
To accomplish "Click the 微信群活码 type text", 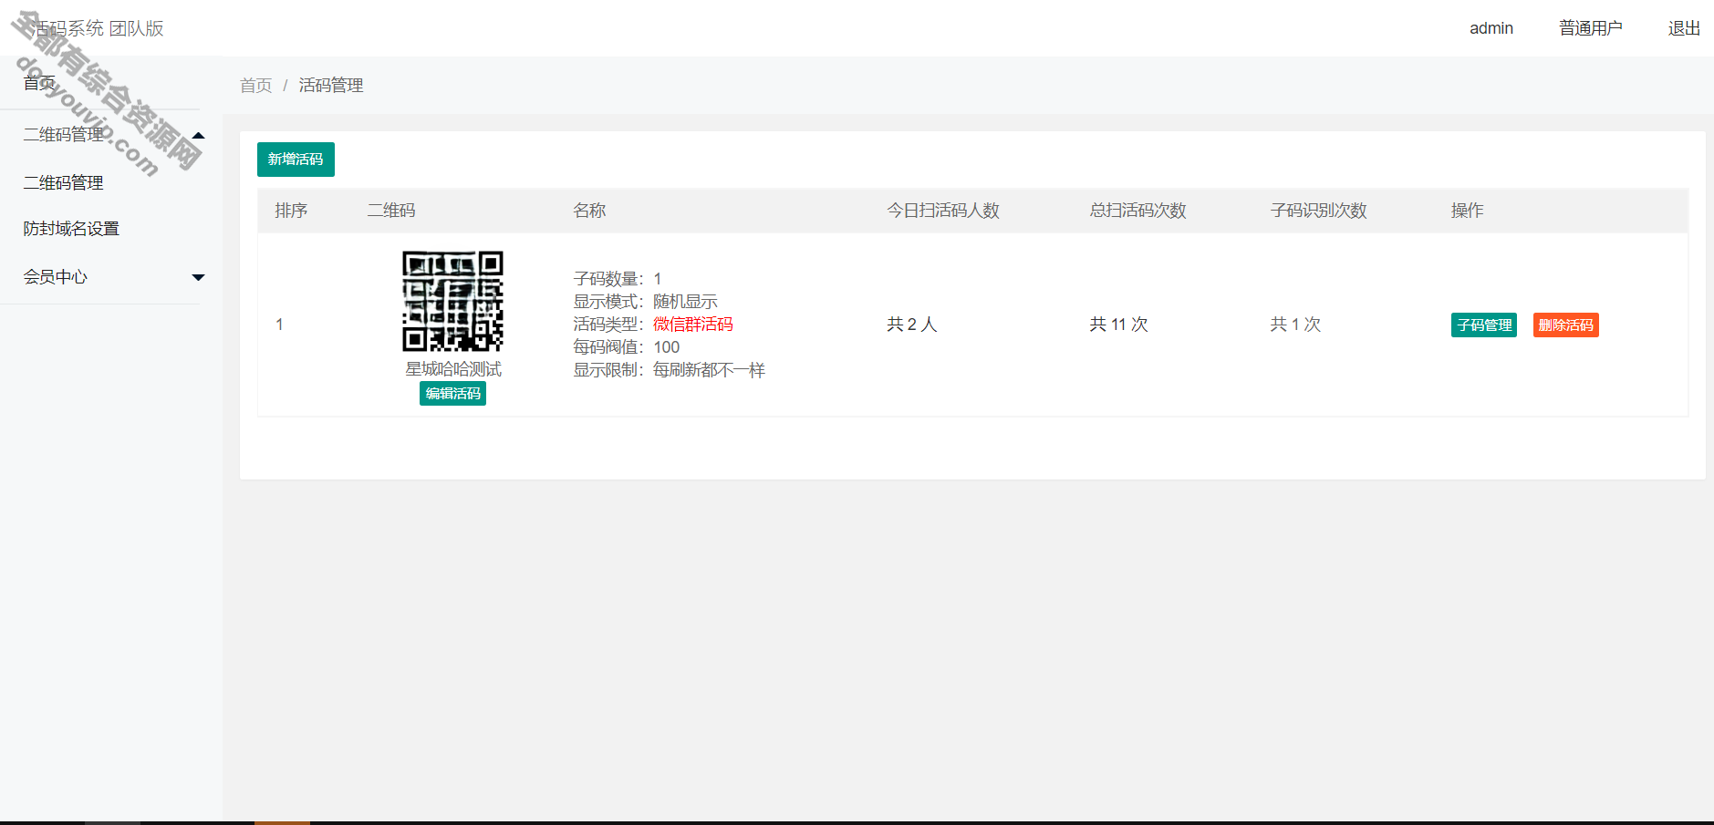I will 693,325.
